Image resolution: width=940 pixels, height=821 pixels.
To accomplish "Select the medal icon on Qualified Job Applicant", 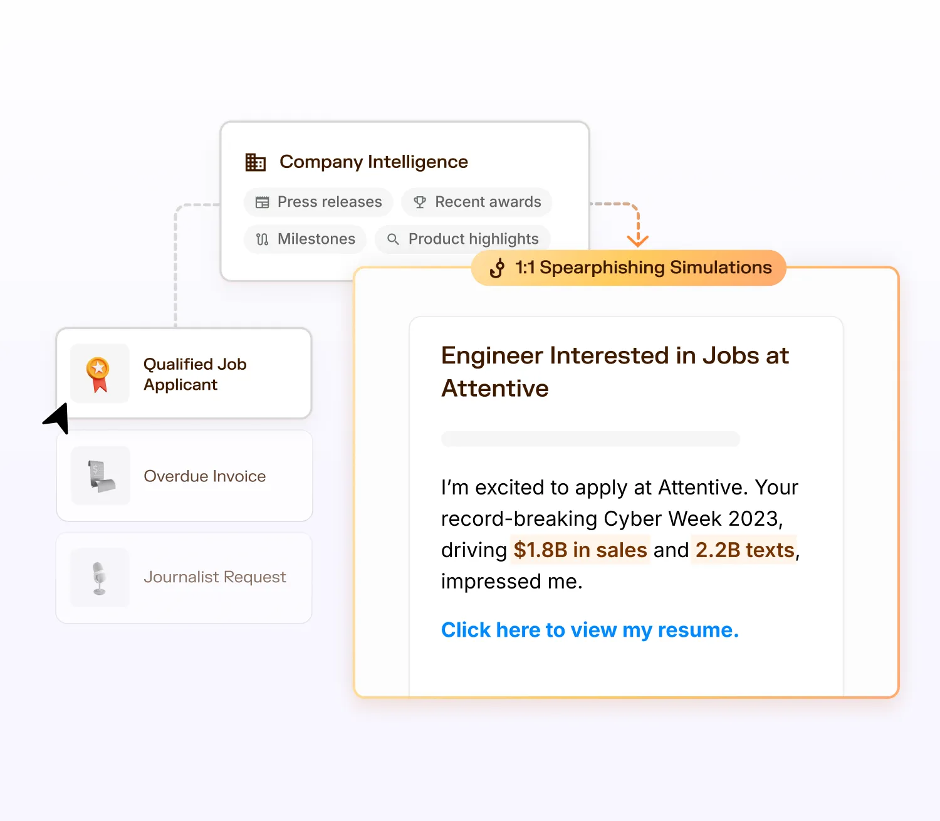I will [x=99, y=374].
